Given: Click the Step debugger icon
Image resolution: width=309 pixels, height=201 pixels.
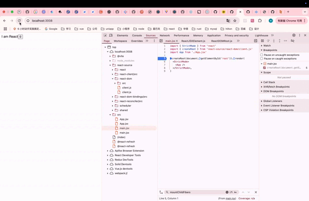Looking at the screenshot, I should 285,41.
